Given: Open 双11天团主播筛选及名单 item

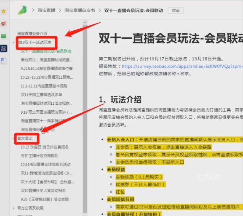Looking at the screenshot, I should click(41, 95).
